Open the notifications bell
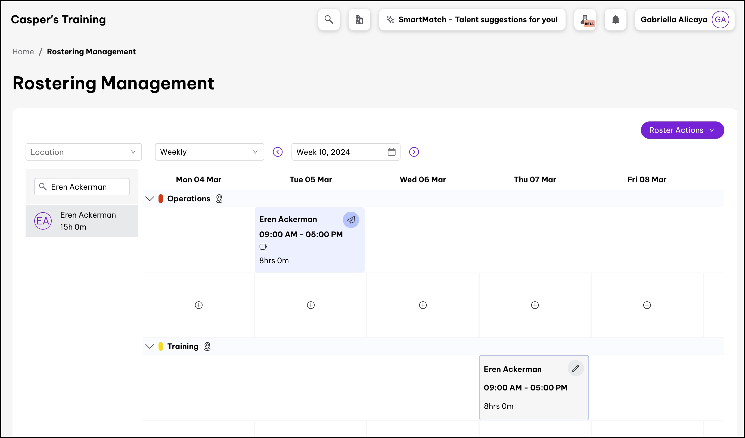Image resolution: width=745 pixels, height=438 pixels. tap(616, 20)
